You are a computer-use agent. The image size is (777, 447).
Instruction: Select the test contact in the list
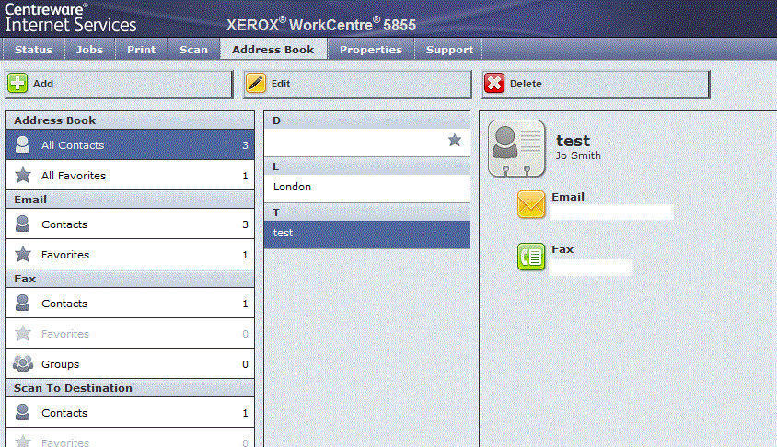coord(366,234)
